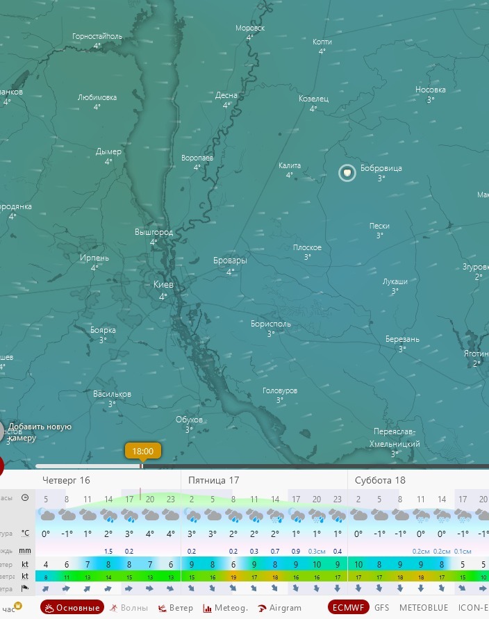Click the Березань city label
The height and width of the screenshot is (619, 489).
[402, 339]
